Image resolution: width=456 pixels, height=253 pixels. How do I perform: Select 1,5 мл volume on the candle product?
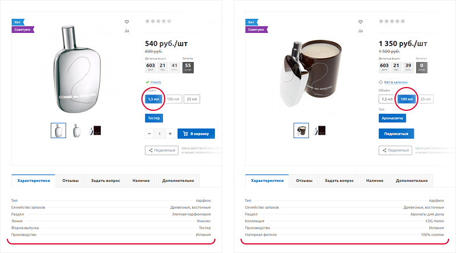pyautogui.click(x=386, y=99)
